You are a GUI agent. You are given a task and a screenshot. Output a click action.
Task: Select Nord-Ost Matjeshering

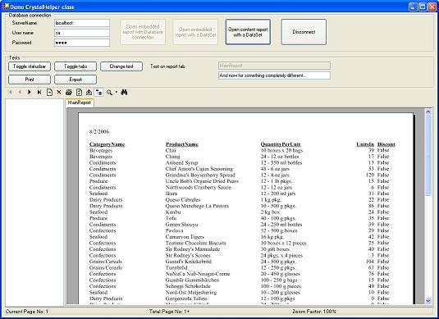coord(191,292)
